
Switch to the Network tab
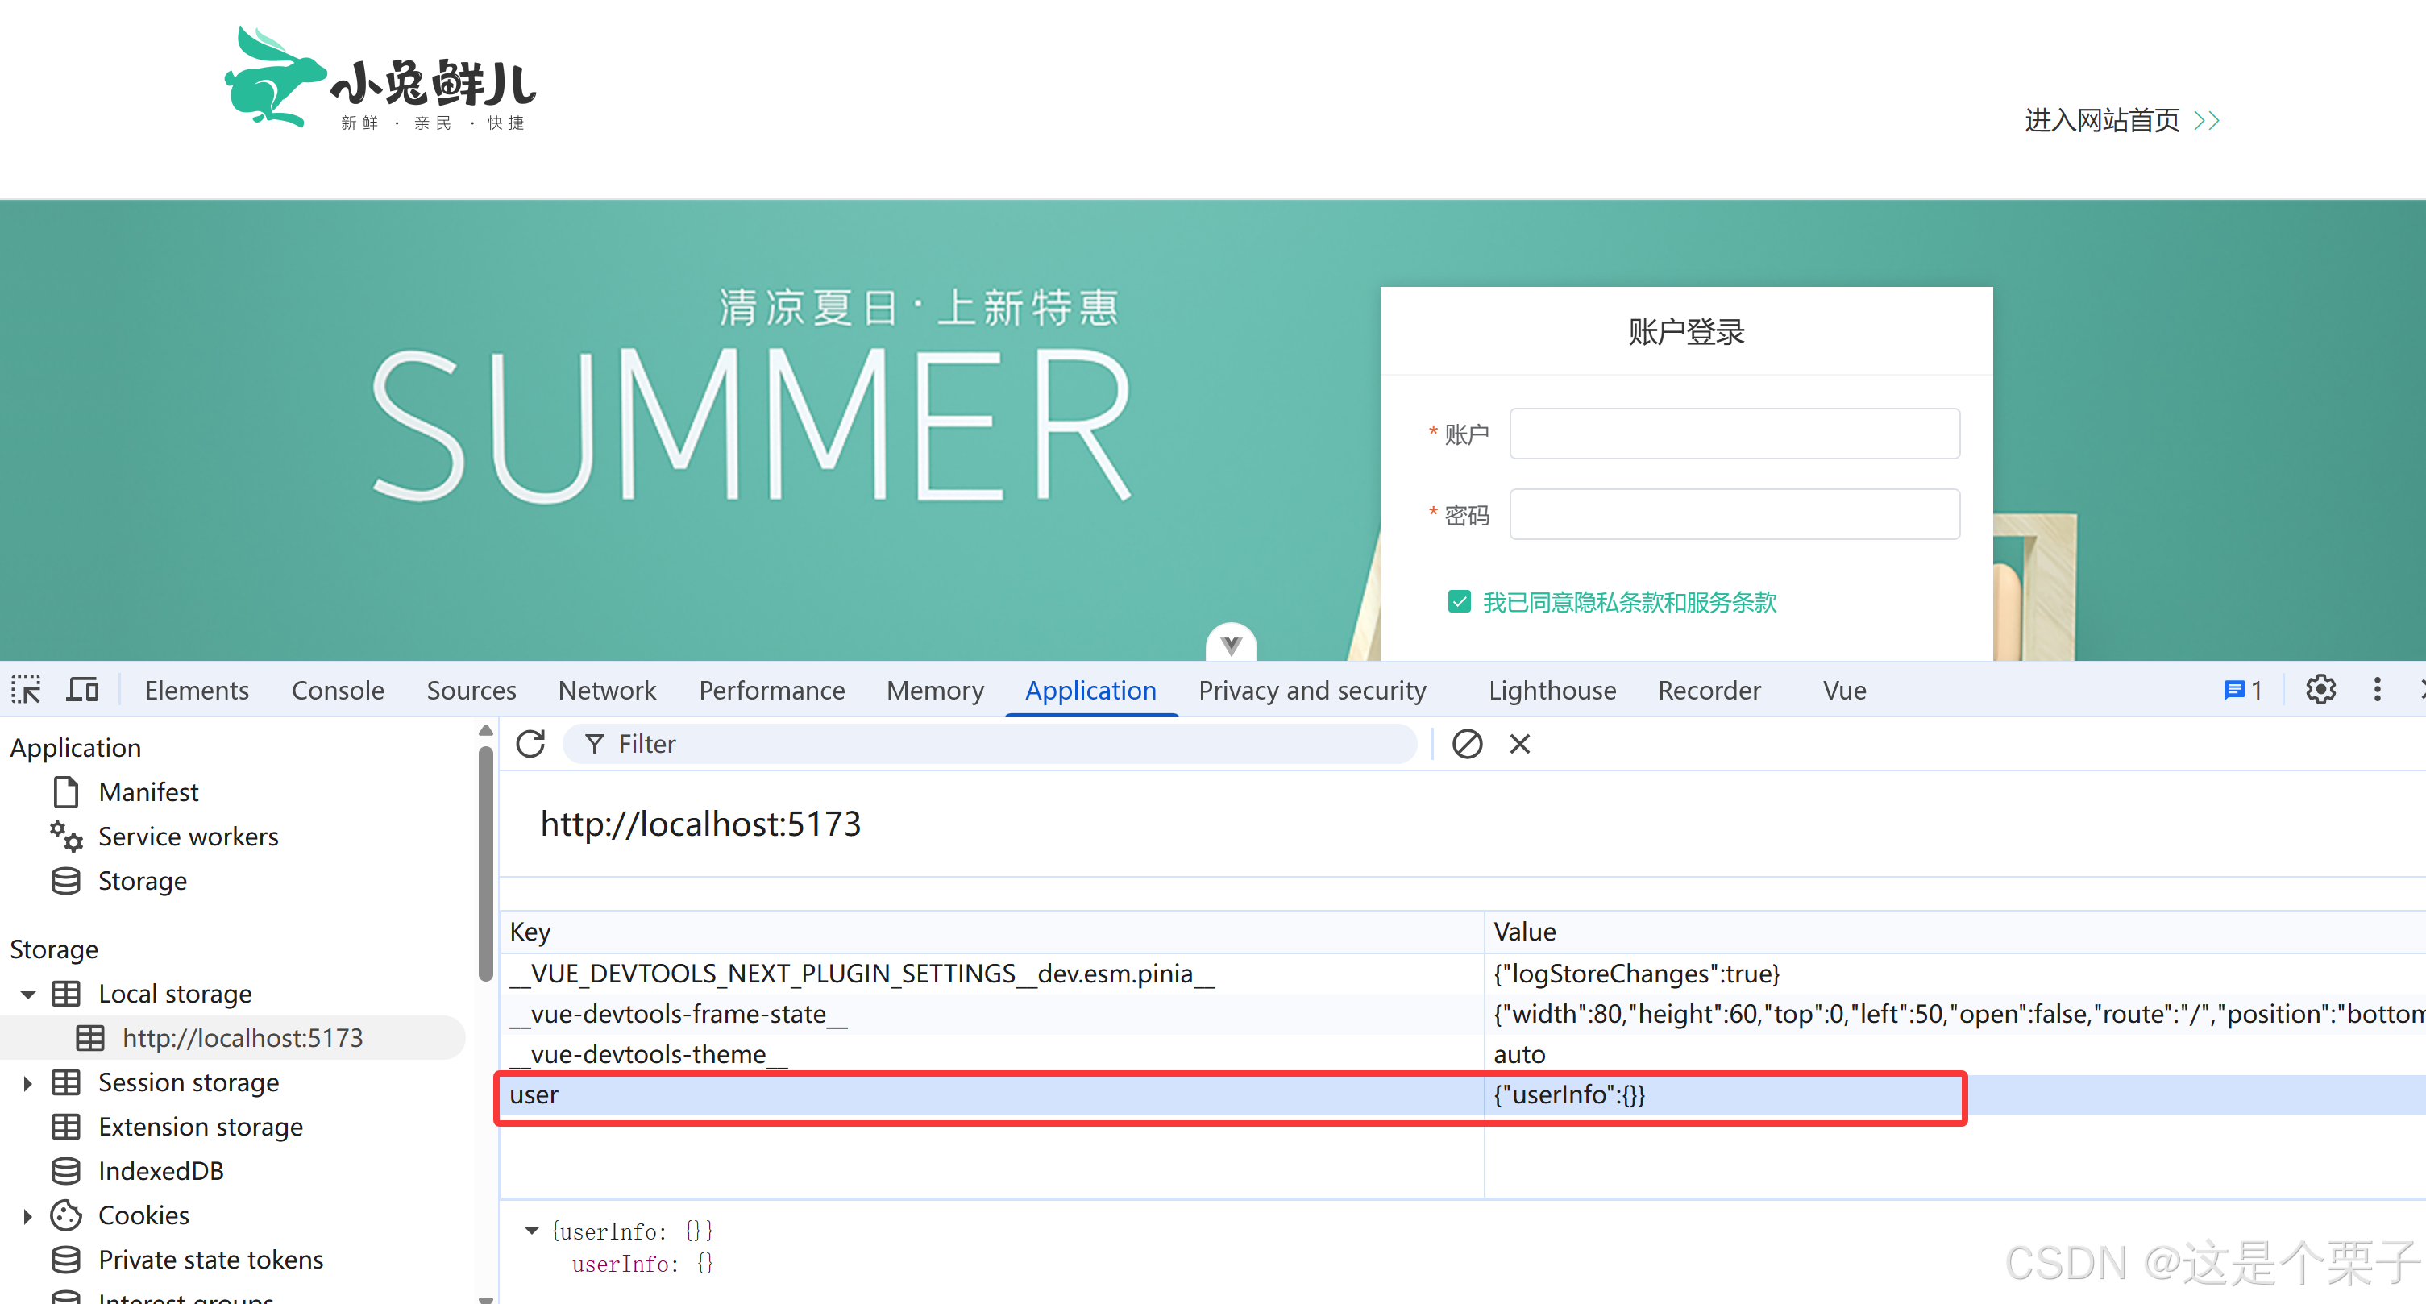(606, 690)
